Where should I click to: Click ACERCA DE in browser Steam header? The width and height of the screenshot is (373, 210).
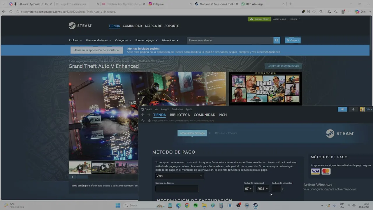[153, 26]
